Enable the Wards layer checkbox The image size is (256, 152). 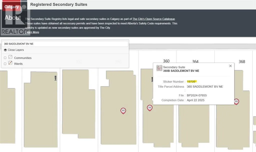[5, 64]
